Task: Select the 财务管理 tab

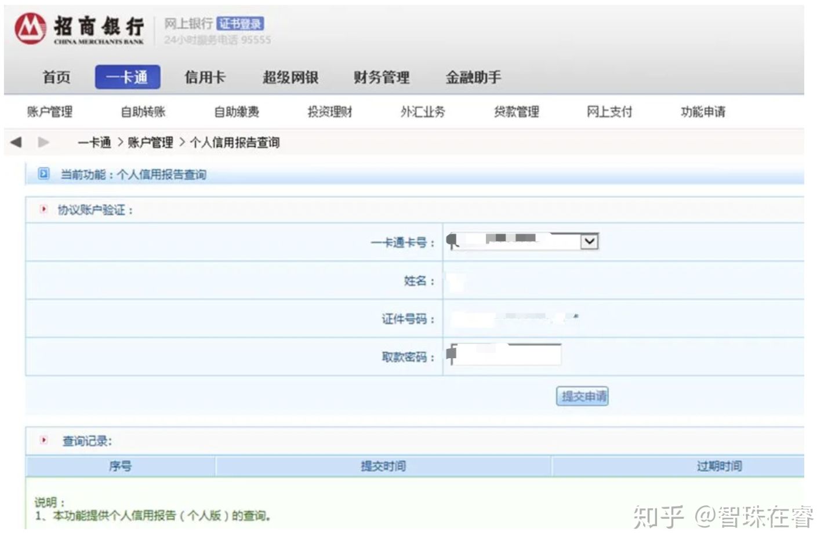Action: pyautogui.click(x=381, y=77)
